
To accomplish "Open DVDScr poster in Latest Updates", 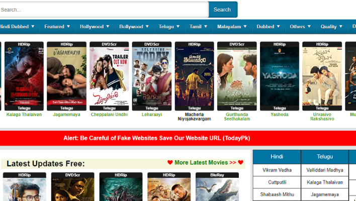I will 72,187.
